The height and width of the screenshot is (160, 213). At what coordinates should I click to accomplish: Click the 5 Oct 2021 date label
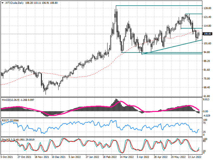pos(7,156)
